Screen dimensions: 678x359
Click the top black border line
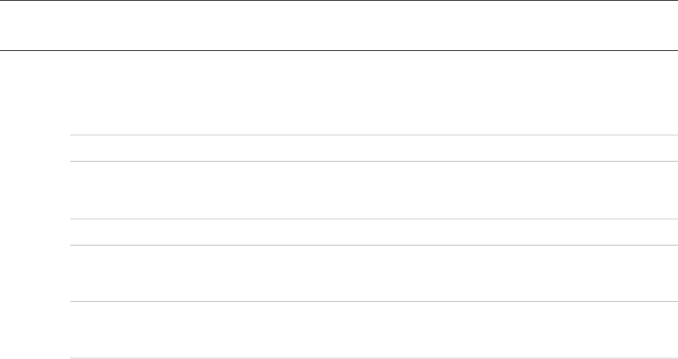pyautogui.click(x=339, y=1)
